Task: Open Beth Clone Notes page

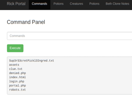Action: 117,4
